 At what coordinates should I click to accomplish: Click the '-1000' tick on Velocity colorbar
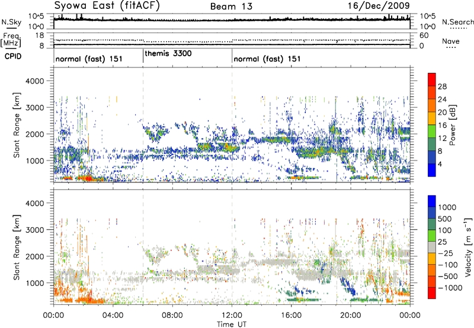pos(450,288)
